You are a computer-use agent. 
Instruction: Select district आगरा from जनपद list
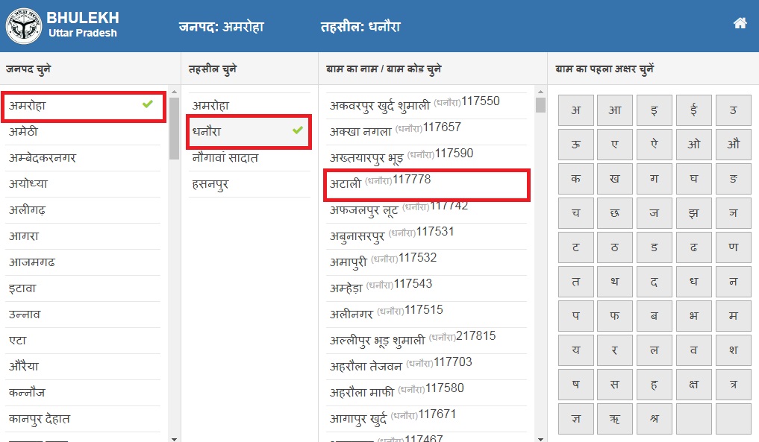82,237
